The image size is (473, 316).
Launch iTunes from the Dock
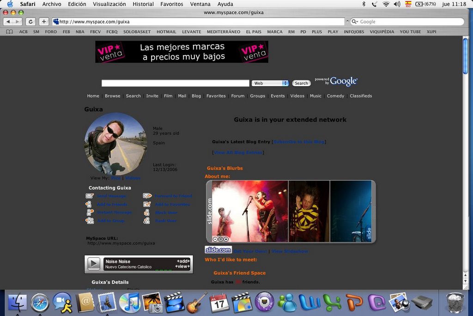click(130, 303)
